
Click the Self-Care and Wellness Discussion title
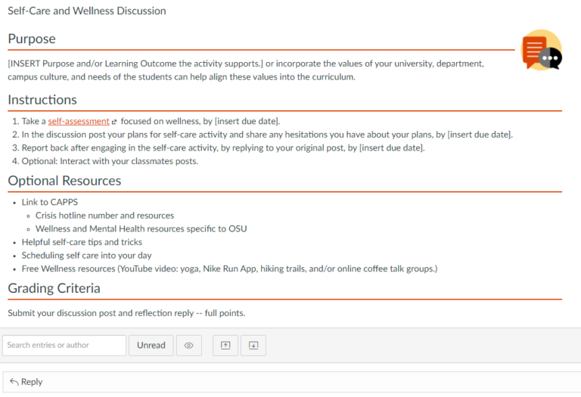pos(87,11)
